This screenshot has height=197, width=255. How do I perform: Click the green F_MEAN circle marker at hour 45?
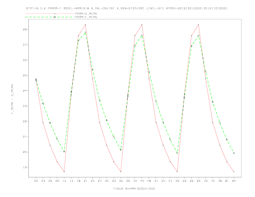[x=142, y=35]
